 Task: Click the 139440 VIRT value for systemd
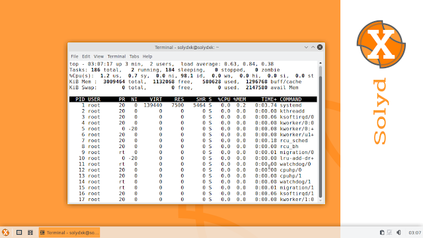click(x=153, y=105)
